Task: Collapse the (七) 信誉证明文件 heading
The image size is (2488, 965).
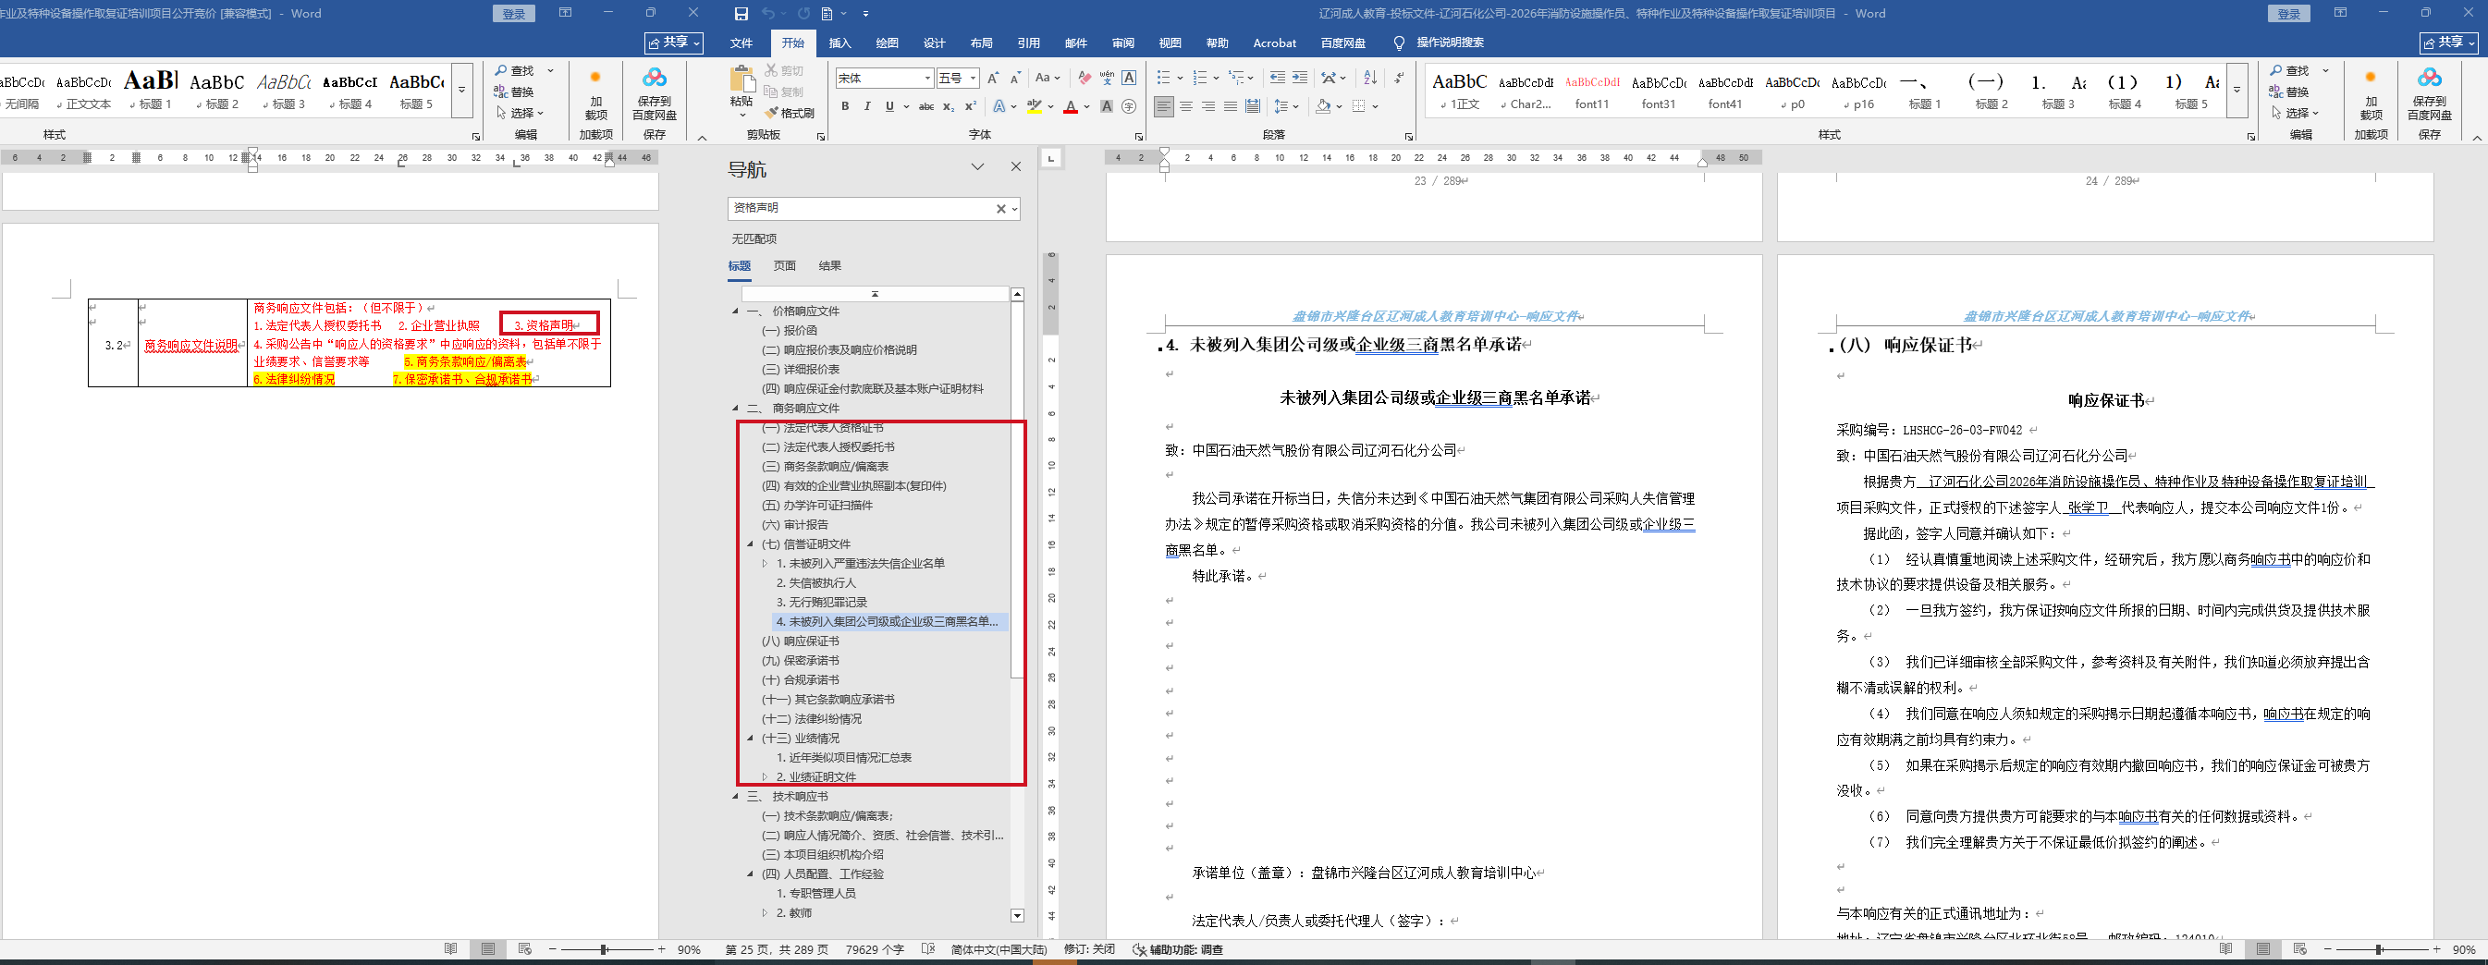Action: [x=751, y=544]
